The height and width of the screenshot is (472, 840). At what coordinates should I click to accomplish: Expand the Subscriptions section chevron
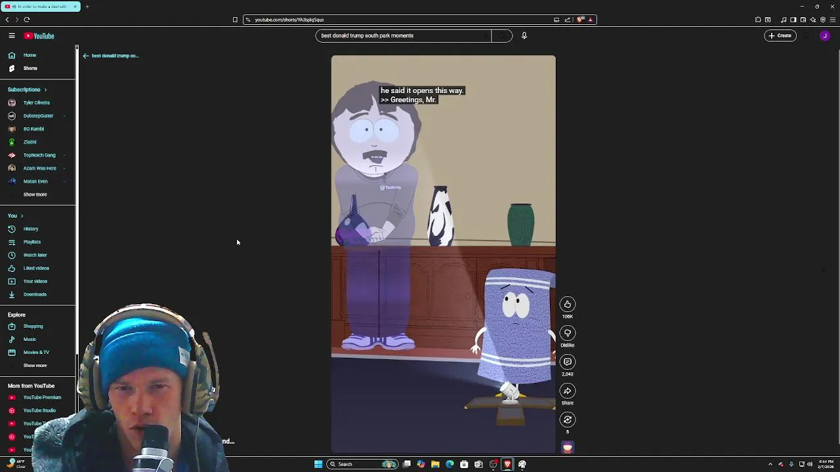tap(45, 90)
